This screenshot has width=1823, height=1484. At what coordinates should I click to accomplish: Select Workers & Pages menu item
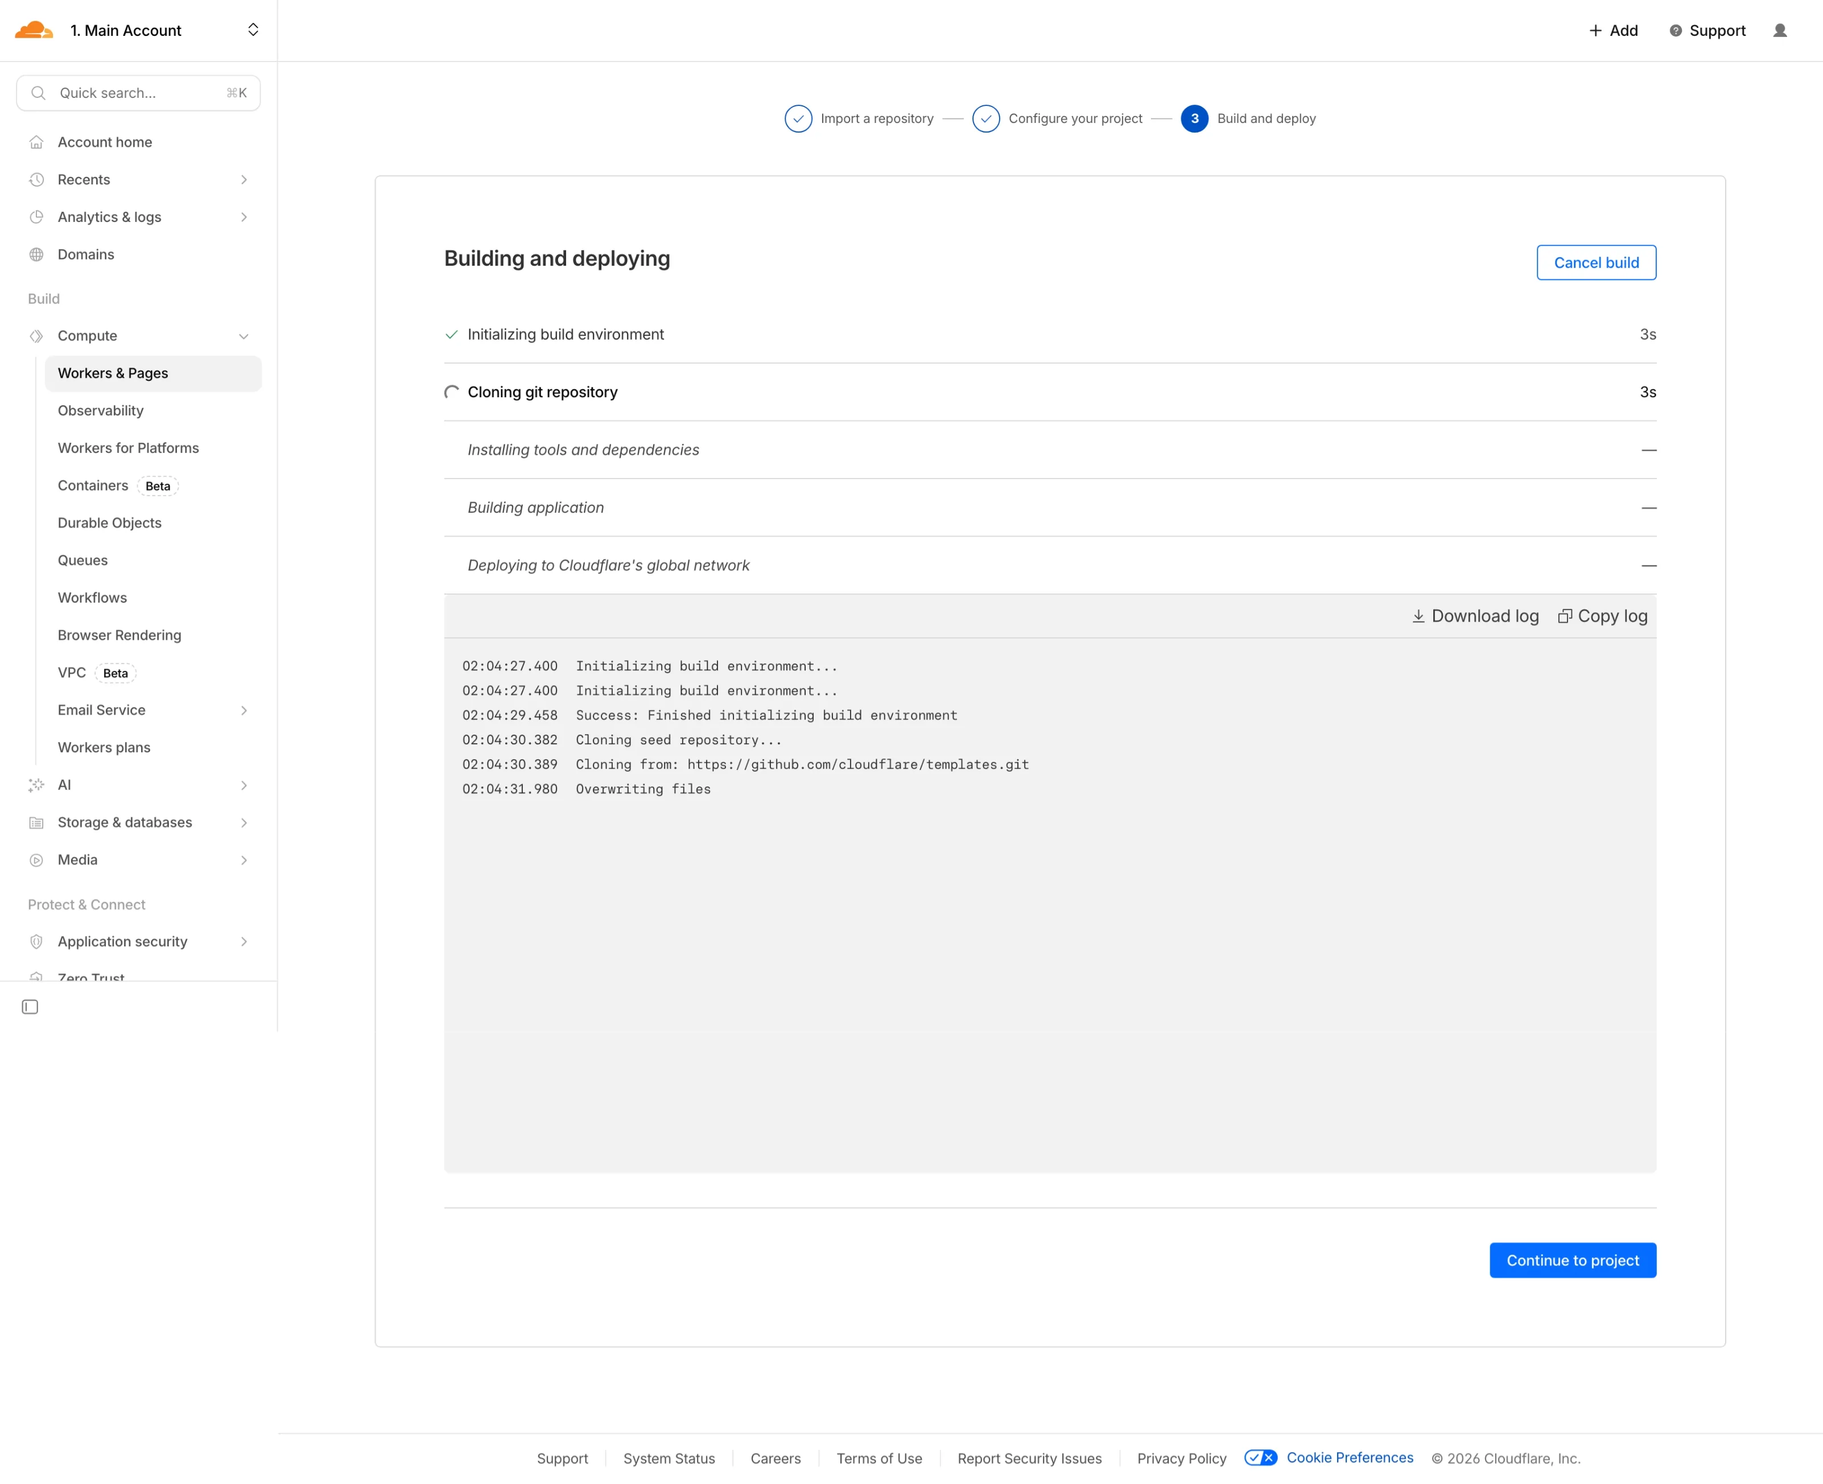click(x=153, y=374)
